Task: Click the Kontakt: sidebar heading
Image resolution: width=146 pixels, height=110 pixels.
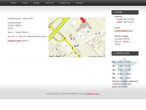Action: (x=119, y=12)
